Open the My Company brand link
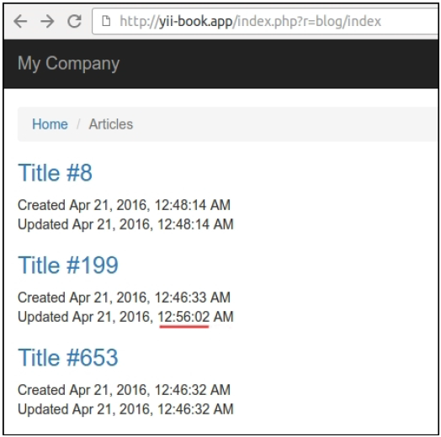Screen dimensions: 441x437 (69, 64)
